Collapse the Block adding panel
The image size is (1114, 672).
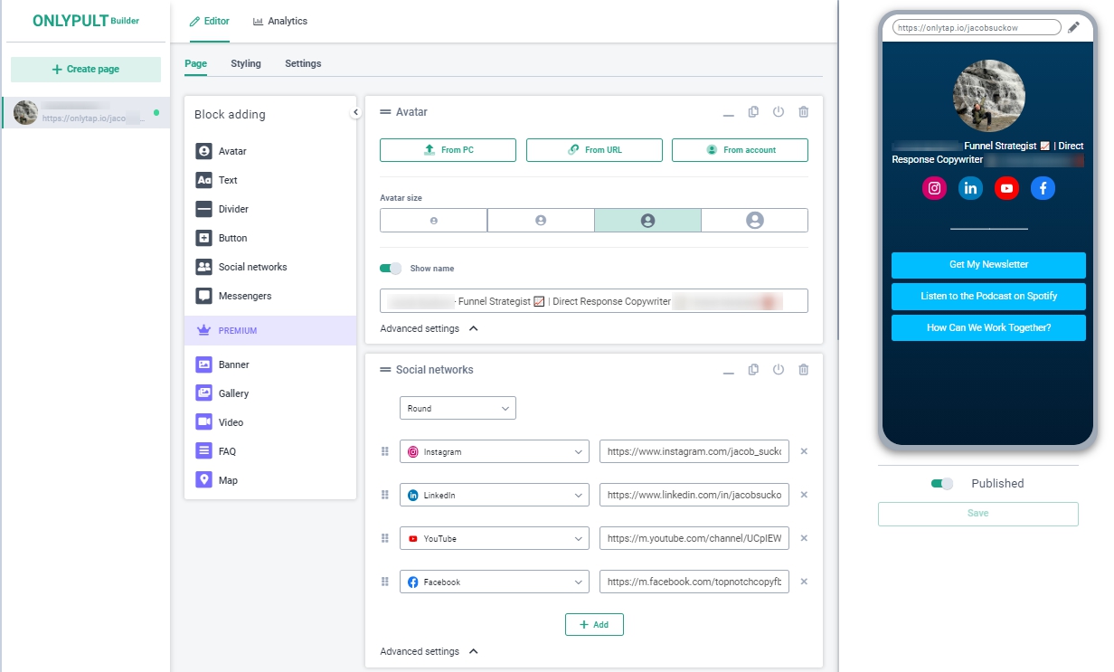click(355, 112)
